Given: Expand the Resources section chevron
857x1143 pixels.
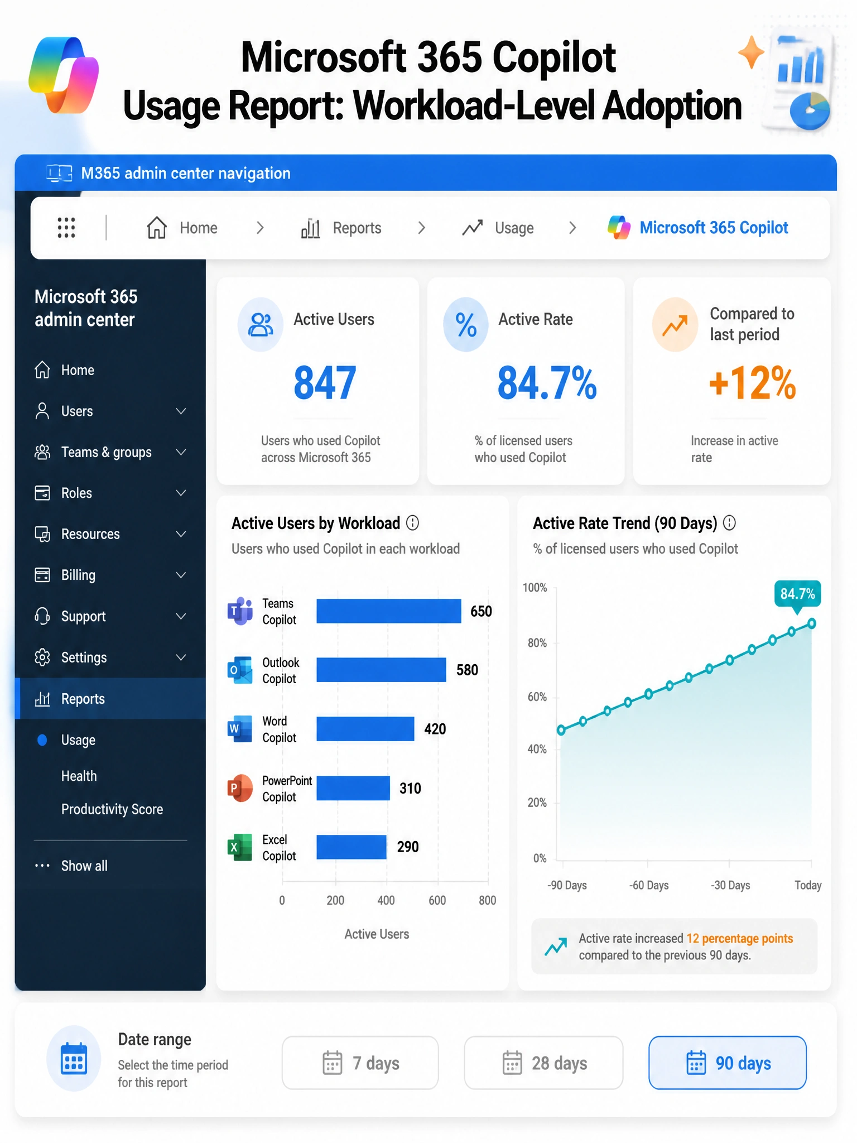Looking at the screenshot, I should [x=181, y=534].
